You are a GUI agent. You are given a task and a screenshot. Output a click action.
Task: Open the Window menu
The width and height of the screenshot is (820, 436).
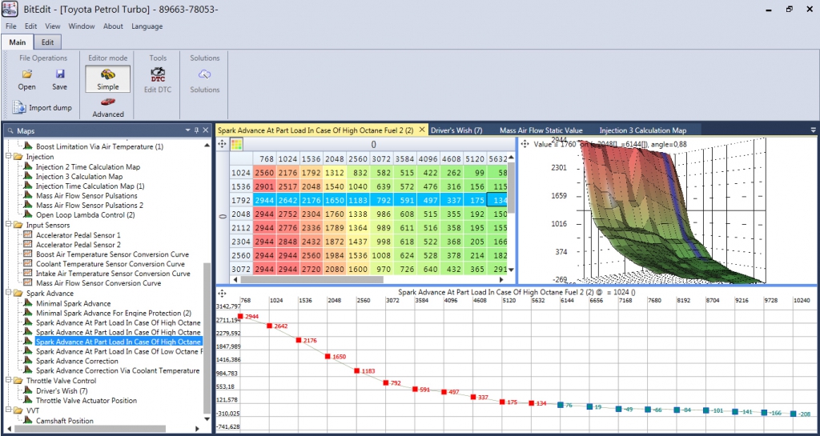point(82,26)
